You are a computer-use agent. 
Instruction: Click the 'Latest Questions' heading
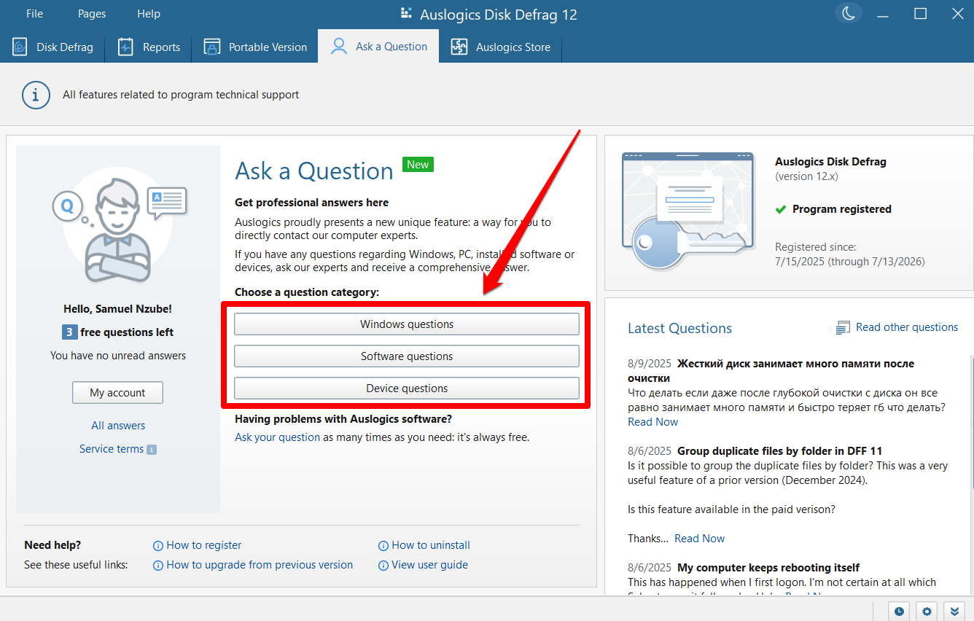679,329
